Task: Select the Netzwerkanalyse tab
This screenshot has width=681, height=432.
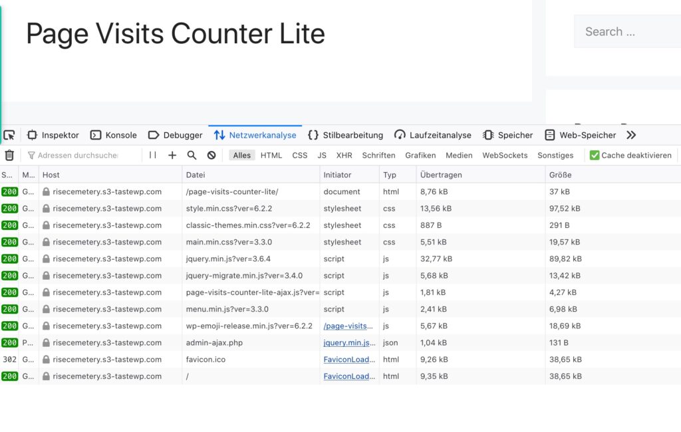Action: point(255,135)
